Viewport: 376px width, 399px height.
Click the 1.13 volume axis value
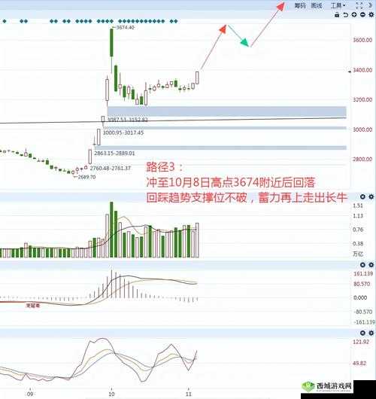[x=358, y=216]
